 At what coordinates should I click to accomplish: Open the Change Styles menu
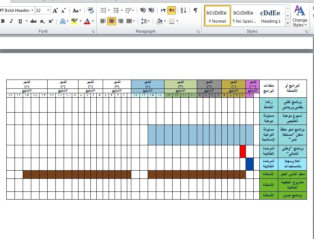coord(299,16)
